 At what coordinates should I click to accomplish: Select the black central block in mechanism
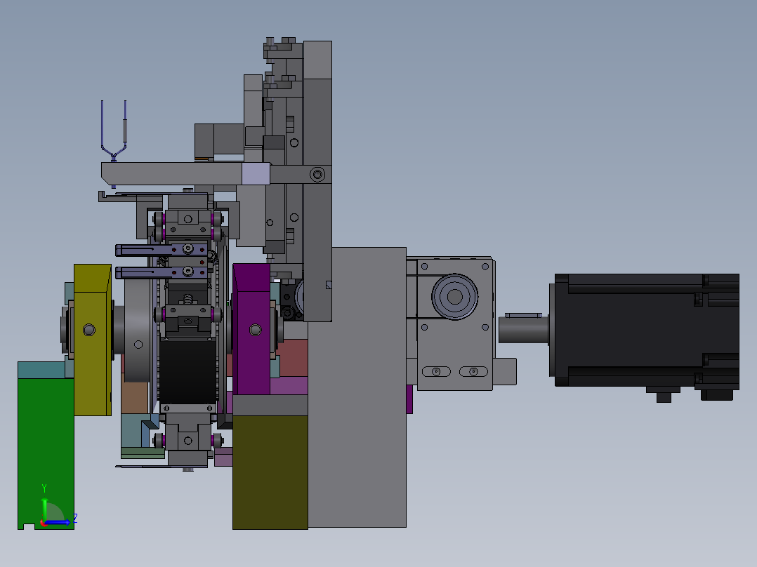[188, 371]
